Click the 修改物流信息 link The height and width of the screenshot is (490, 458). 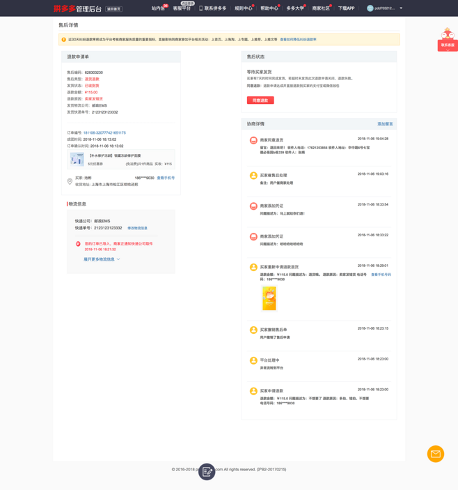click(x=137, y=228)
